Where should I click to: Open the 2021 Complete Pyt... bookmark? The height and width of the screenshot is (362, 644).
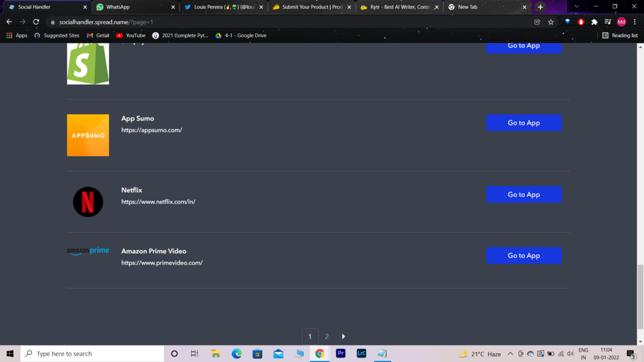click(180, 35)
